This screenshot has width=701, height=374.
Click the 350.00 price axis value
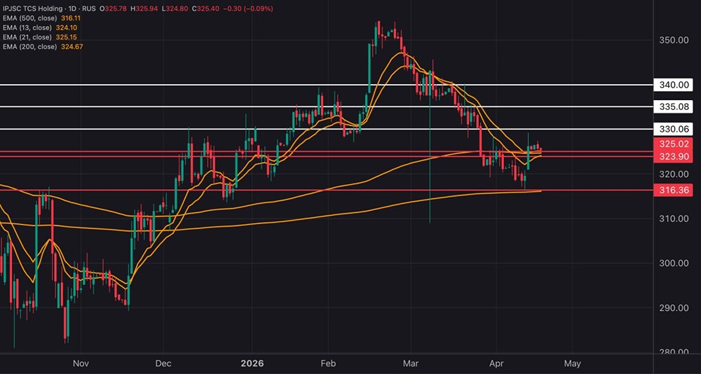673,40
